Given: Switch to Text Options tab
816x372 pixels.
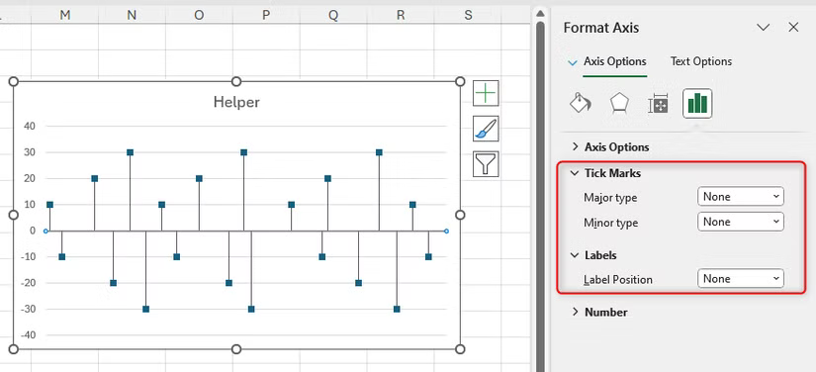Looking at the screenshot, I should pyautogui.click(x=701, y=61).
